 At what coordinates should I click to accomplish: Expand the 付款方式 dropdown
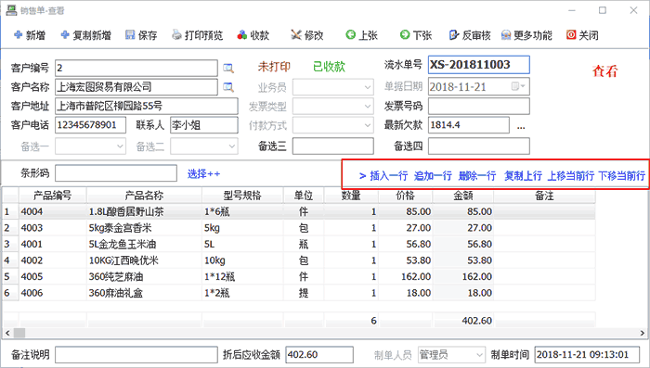tap(368, 125)
